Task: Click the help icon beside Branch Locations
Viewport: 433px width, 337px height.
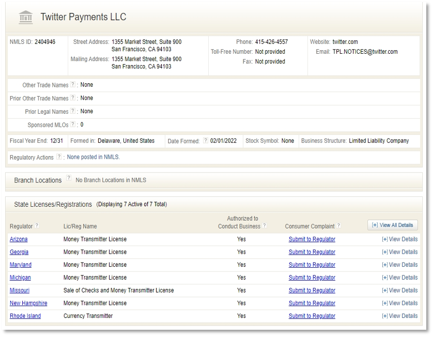Action: coord(69,178)
